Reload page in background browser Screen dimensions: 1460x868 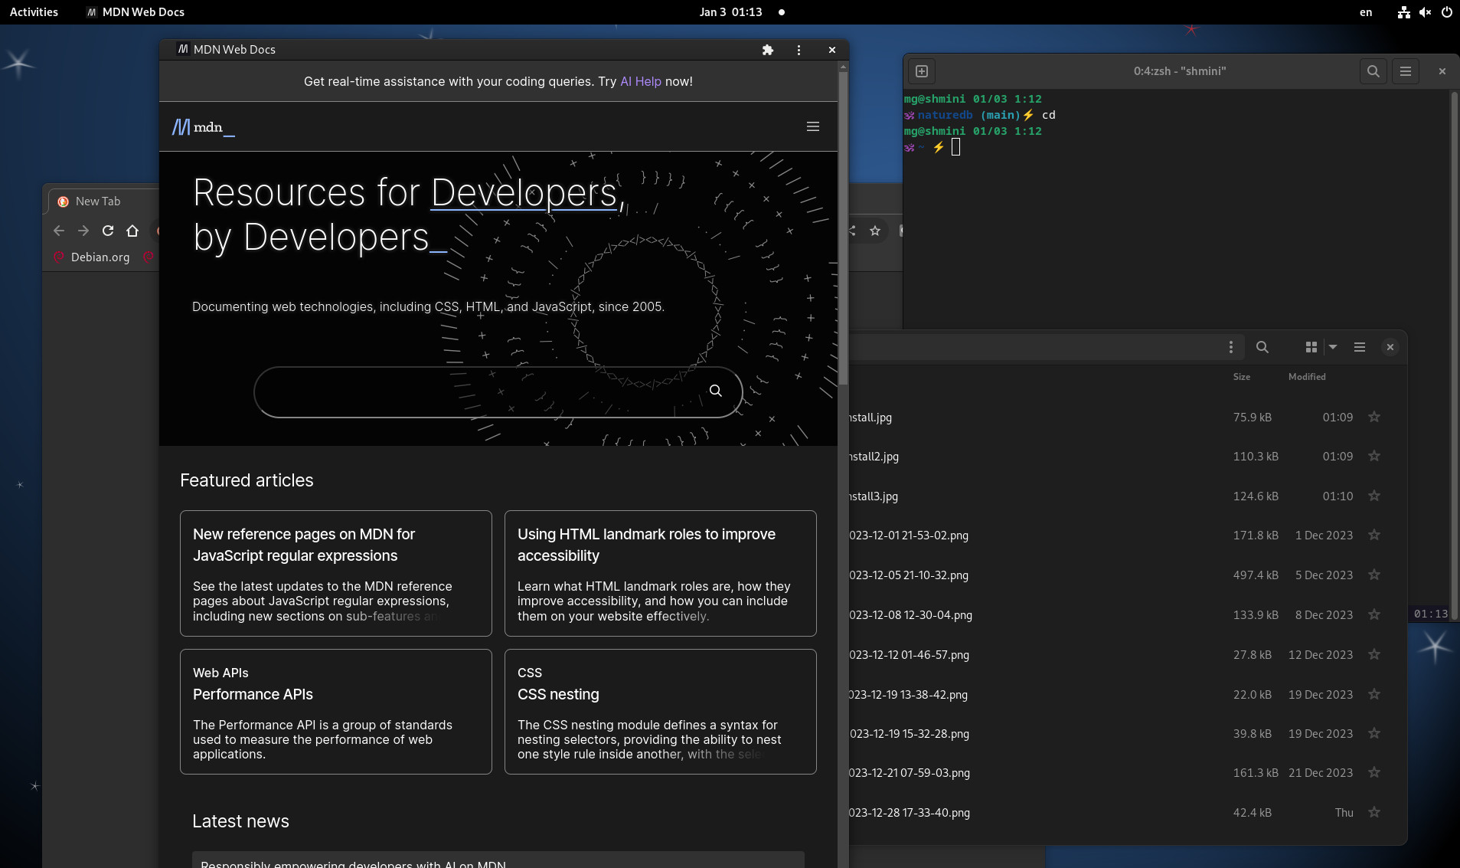108,231
